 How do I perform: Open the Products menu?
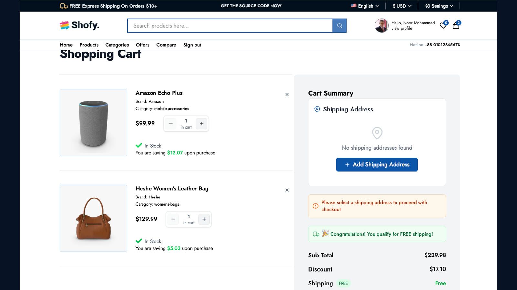(x=89, y=45)
